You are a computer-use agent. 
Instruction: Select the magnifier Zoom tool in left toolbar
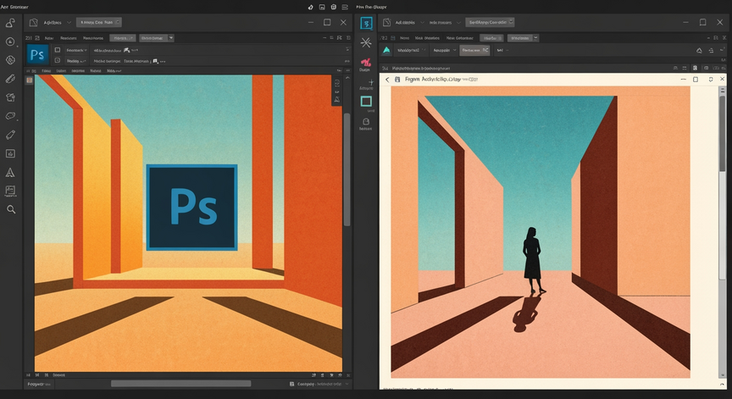(11, 209)
